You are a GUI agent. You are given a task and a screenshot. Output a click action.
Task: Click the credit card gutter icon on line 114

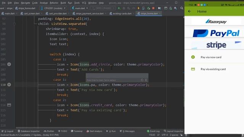[9, 105]
